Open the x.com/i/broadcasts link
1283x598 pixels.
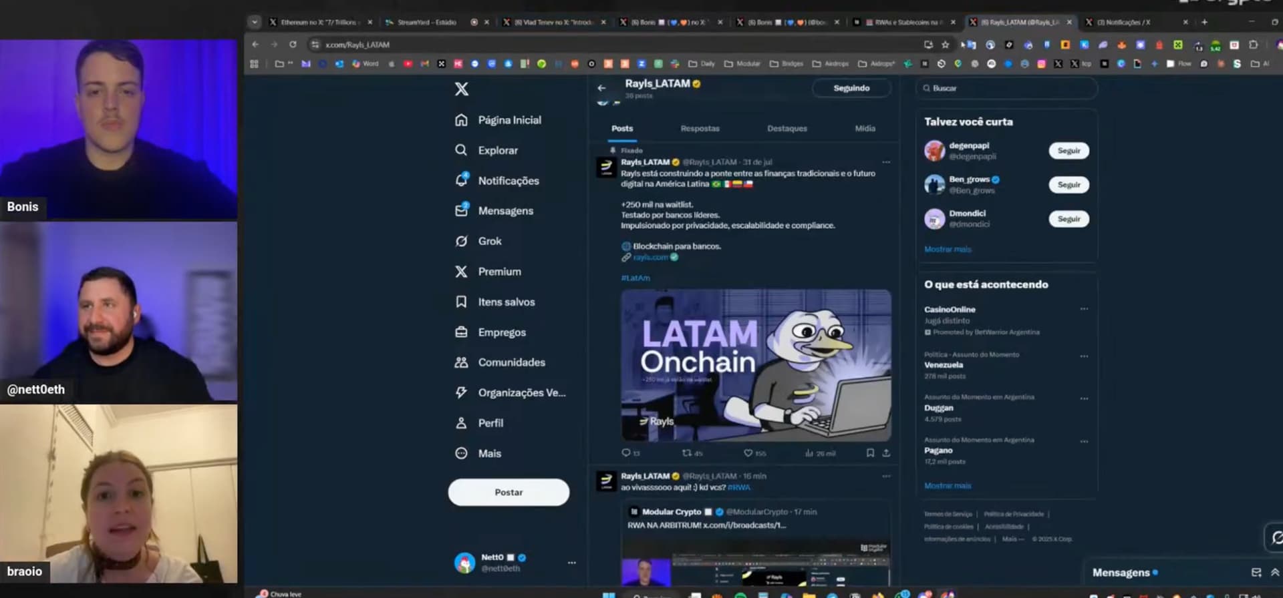(x=744, y=525)
